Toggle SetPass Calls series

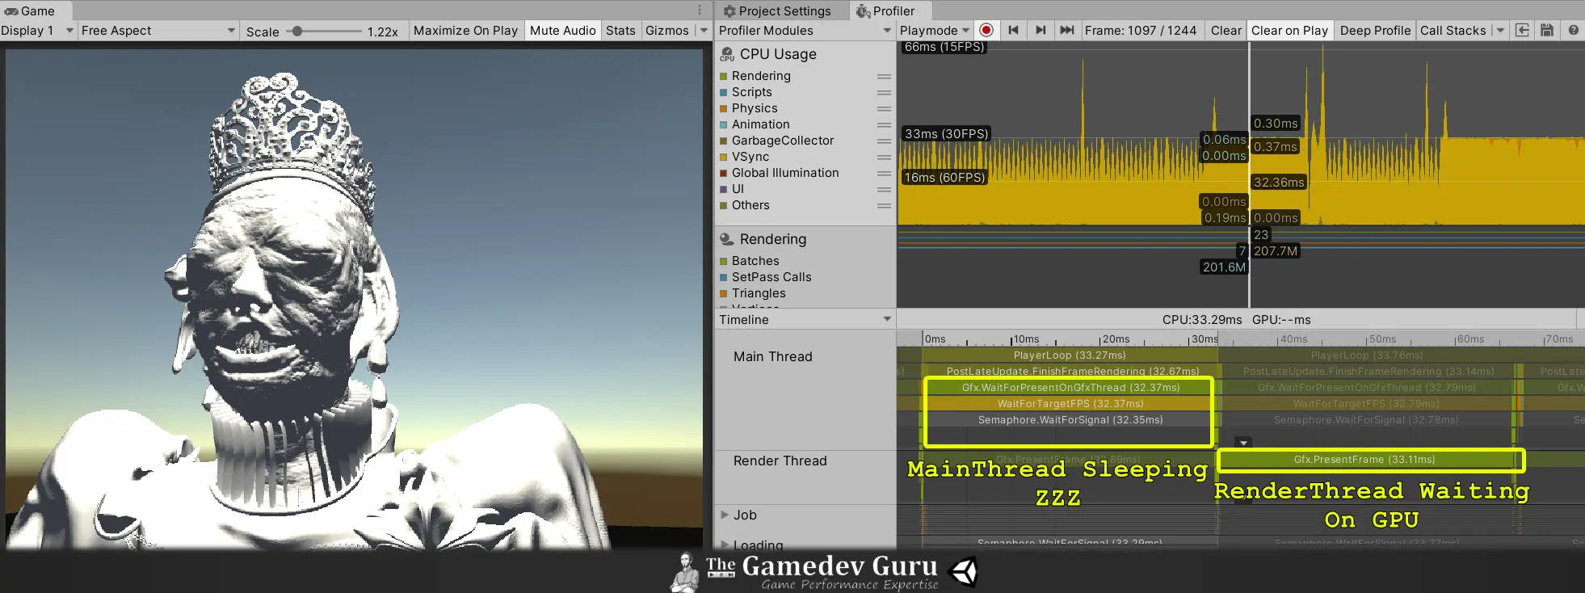point(724,277)
